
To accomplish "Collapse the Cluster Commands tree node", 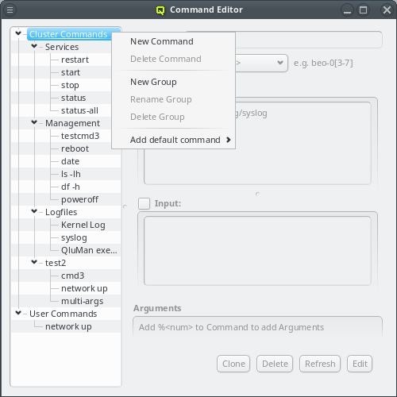I will (18, 33).
